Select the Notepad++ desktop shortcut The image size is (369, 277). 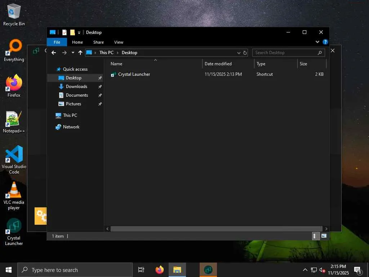coord(14,122)
